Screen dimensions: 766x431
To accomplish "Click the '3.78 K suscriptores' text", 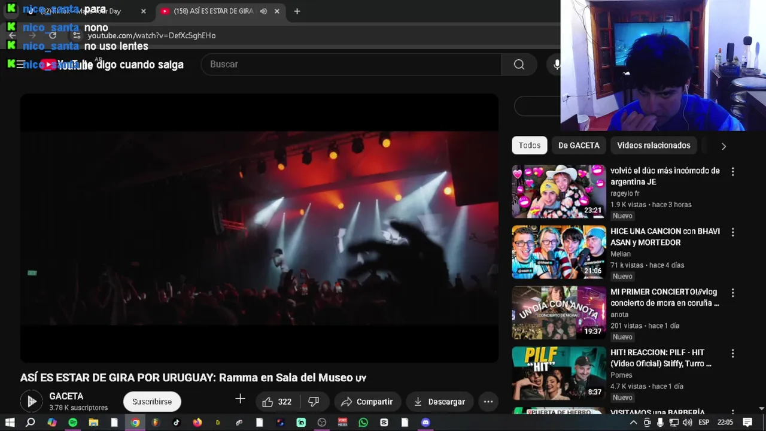I will click(78, 408).
